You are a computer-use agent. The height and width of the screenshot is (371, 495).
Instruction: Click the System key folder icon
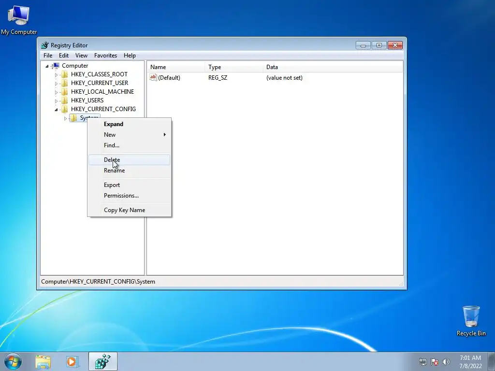pyautogui.click(x=73, y=118)
